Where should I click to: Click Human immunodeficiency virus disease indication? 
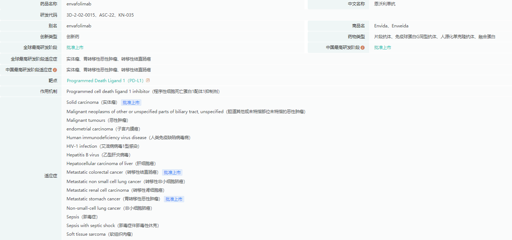pyautogui.click(x=129, y=138)
